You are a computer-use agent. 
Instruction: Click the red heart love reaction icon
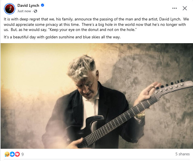click(x=17, y=154)
